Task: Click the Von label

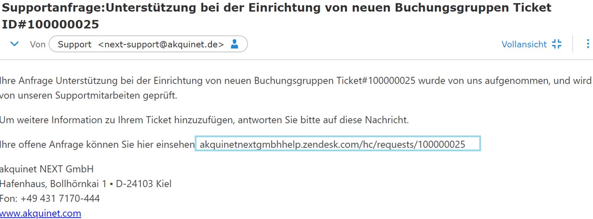Action: [x=38, y=44]
